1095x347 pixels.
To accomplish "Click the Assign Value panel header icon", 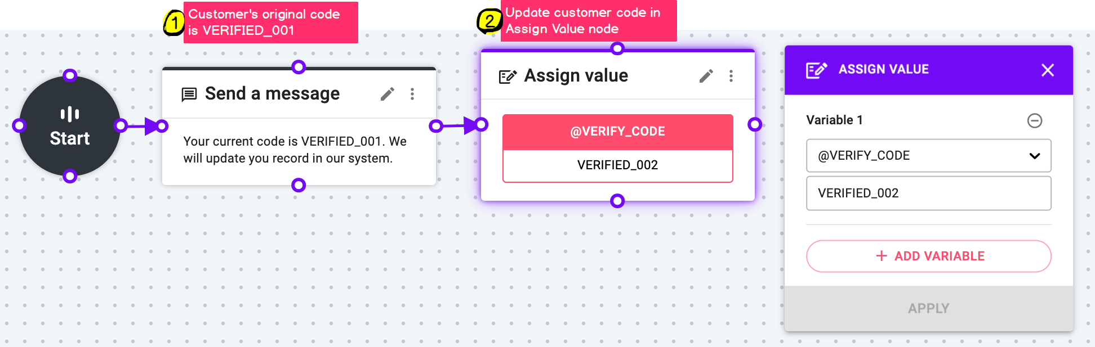I will coord(816,70).
